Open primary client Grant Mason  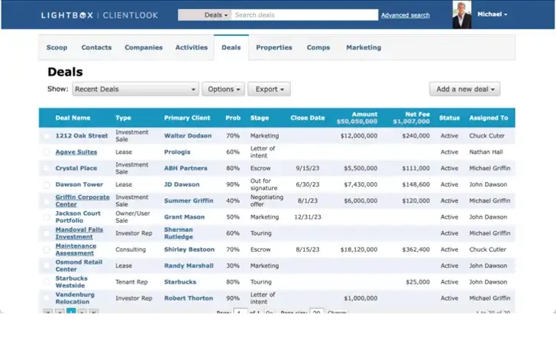pos(184,217)
